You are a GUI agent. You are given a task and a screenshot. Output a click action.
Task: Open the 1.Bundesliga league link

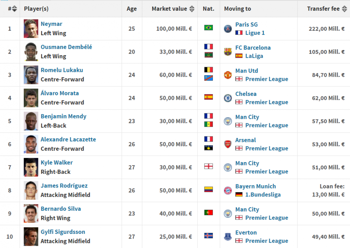[x=263, y=195]
